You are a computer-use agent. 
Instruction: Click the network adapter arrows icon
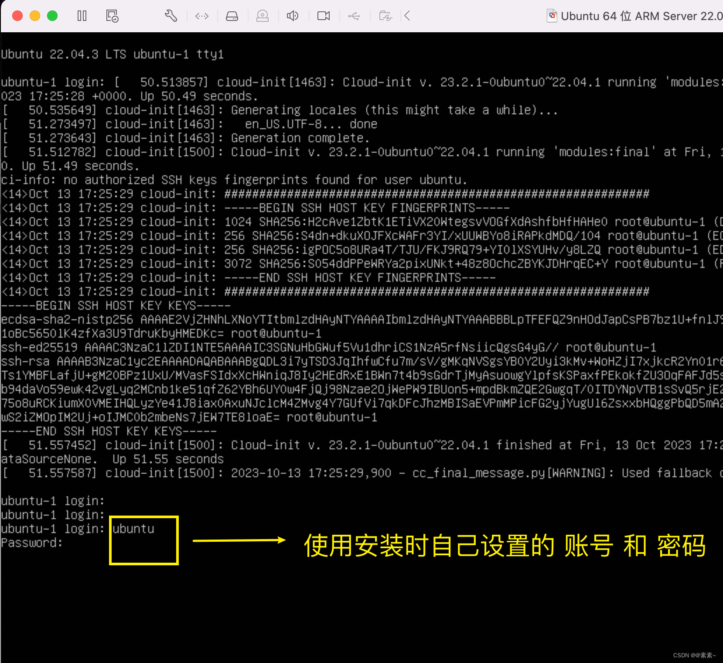coord(202,16)
